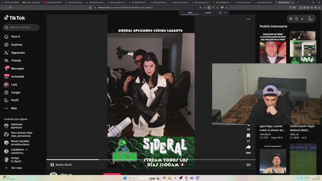This screenshot has height=181, width=322.
Task: Pause the TikTok video
Action: tap(52, 165)
